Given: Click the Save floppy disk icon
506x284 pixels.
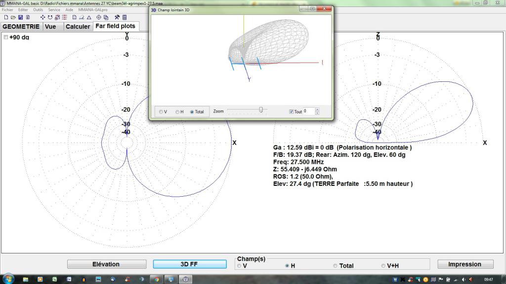Looking at the screenshot, I should click(20, 17).
